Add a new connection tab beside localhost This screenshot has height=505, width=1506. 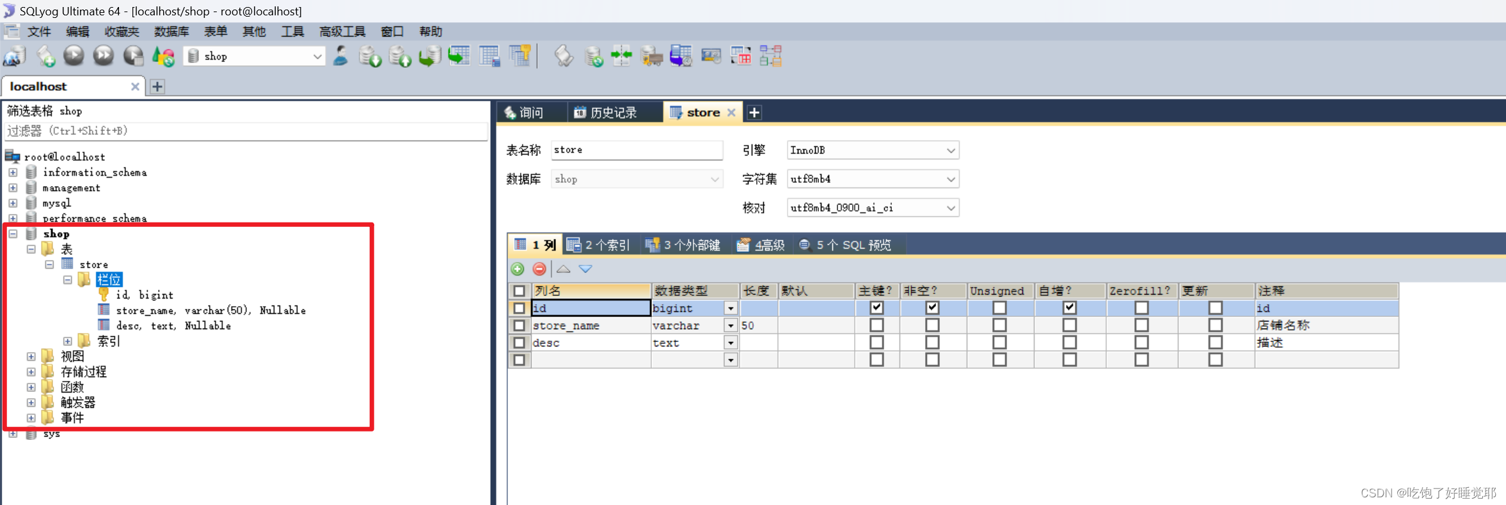tap(157, 86)
